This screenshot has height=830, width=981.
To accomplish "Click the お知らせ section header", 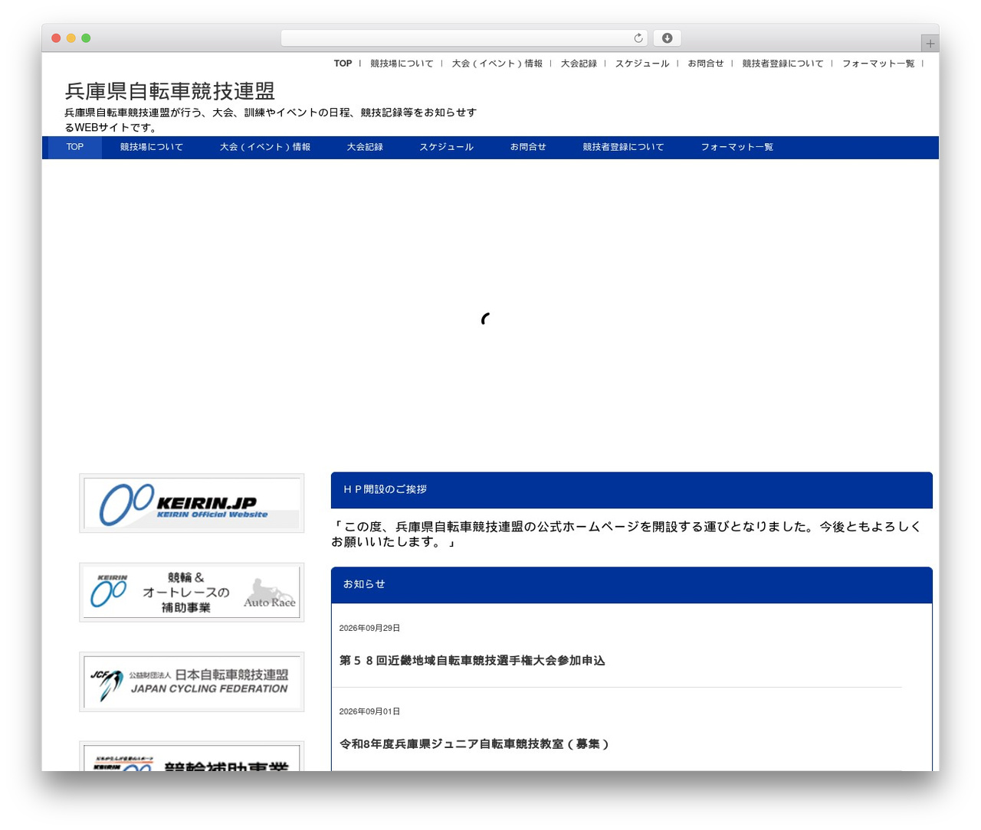I will point(632,585).
